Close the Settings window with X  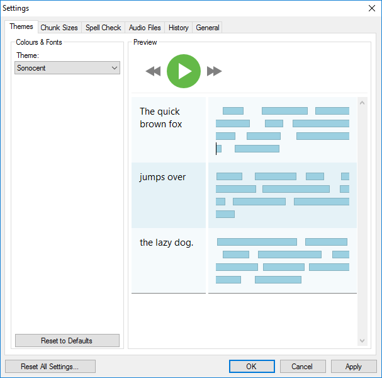point(372,8)
